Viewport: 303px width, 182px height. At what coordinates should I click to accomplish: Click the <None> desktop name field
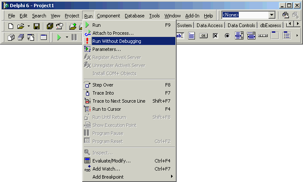245,15
